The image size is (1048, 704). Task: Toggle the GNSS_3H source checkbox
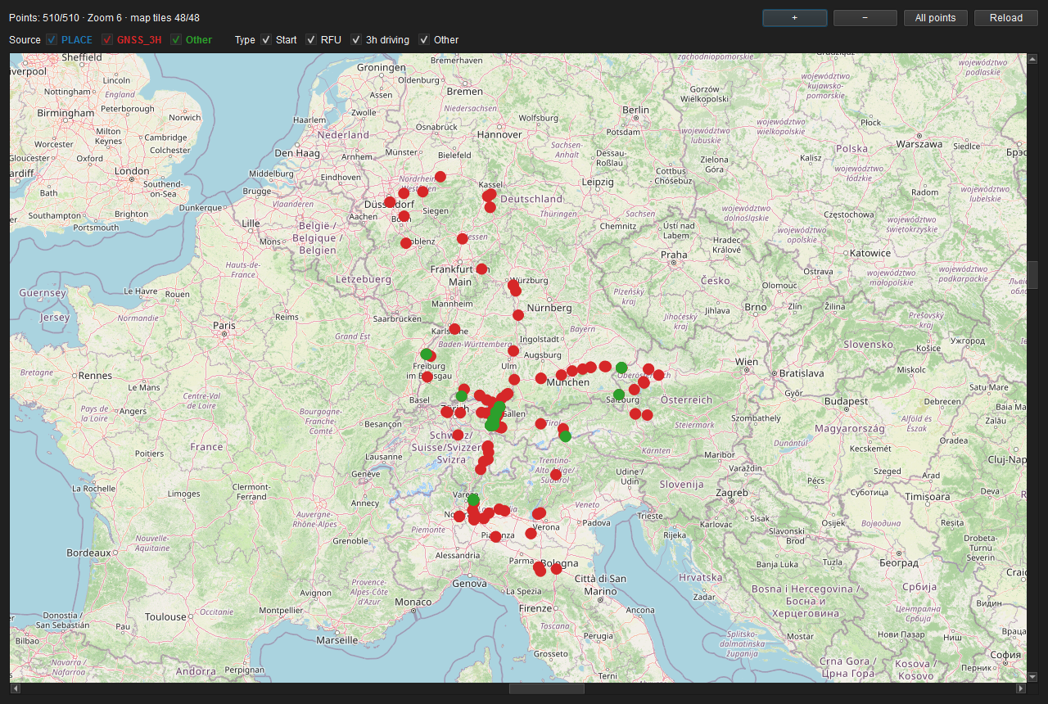pos(107,40)
